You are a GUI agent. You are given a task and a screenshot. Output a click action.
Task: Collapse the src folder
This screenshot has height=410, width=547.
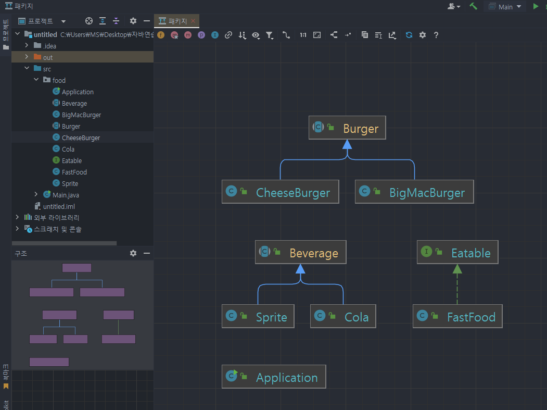[27, 68]
